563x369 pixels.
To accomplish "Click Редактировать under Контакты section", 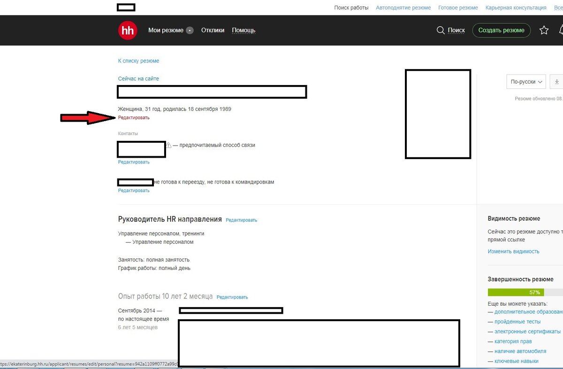I will click(134, 162).
